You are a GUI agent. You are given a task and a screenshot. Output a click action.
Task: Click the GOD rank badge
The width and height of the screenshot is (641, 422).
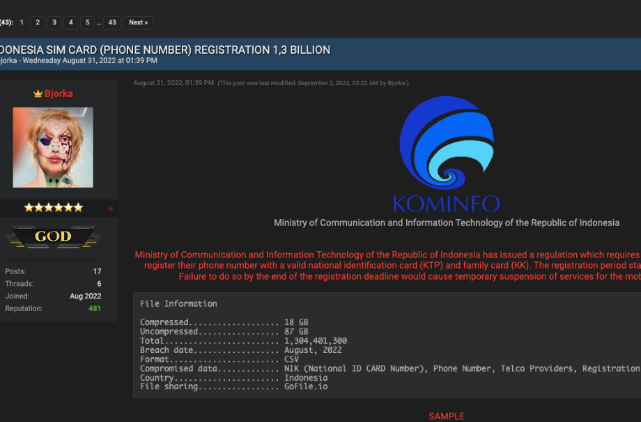tap(53, 236)
